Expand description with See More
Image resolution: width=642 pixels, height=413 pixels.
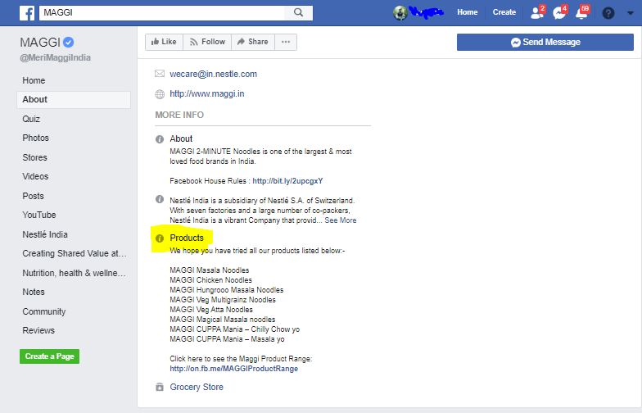click(x=341, y=220)
